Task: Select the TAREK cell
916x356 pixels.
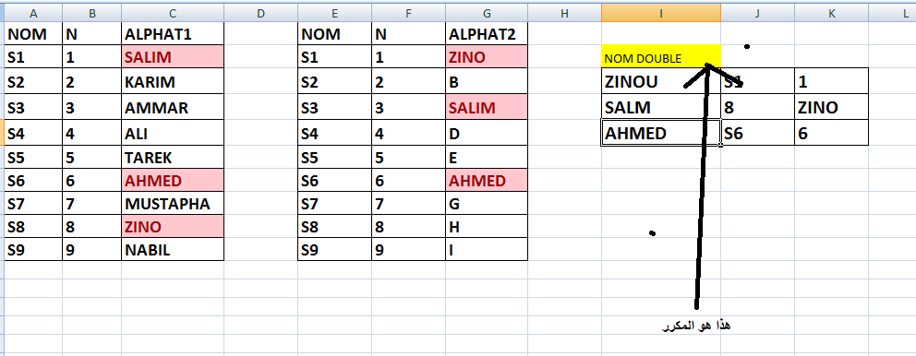Action: tap(173, 158)
